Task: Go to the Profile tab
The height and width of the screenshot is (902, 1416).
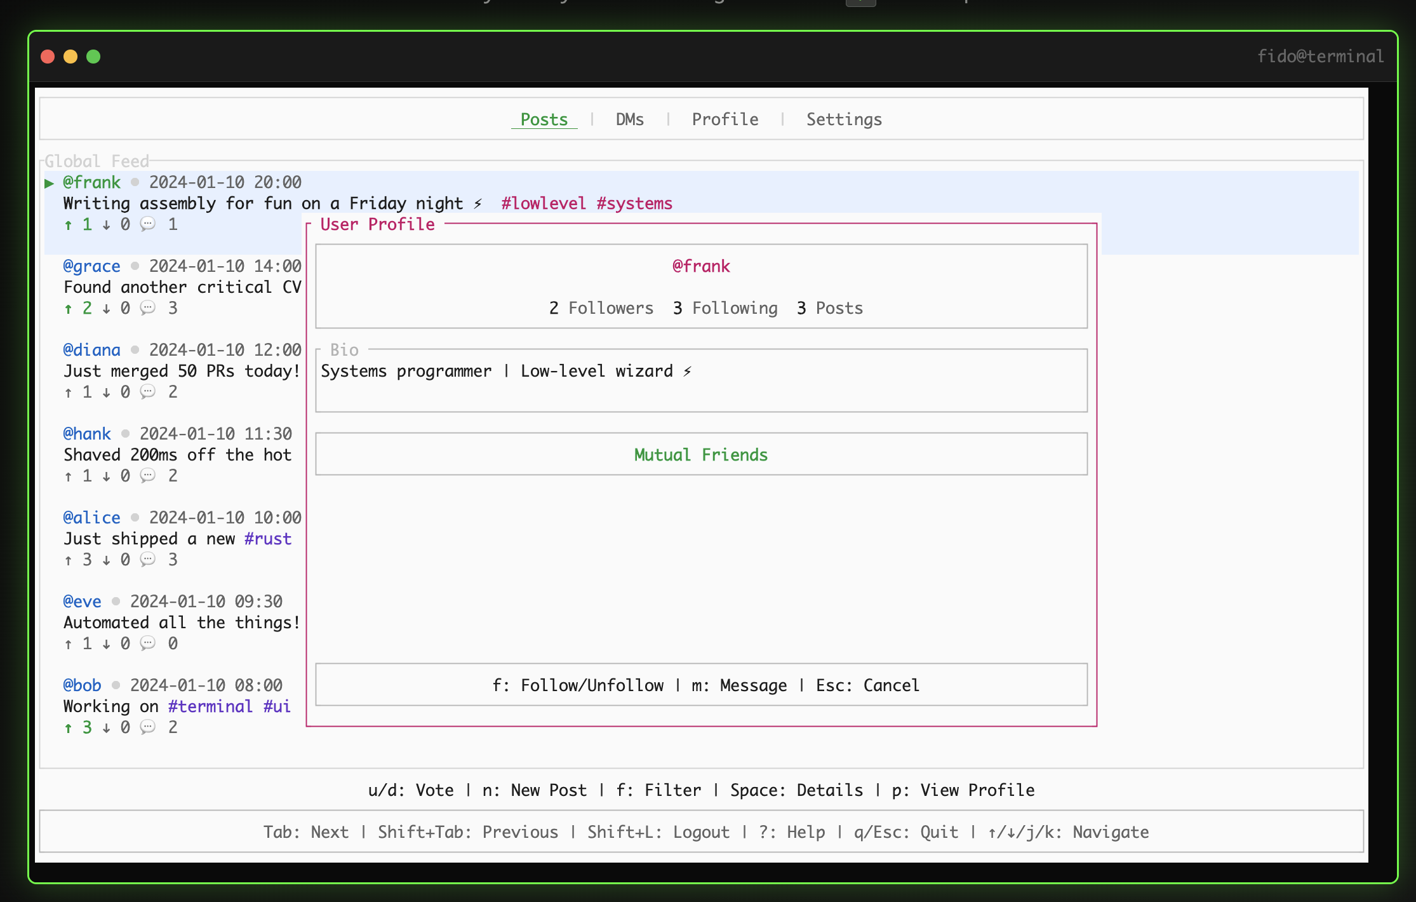Action: point(725,119)
